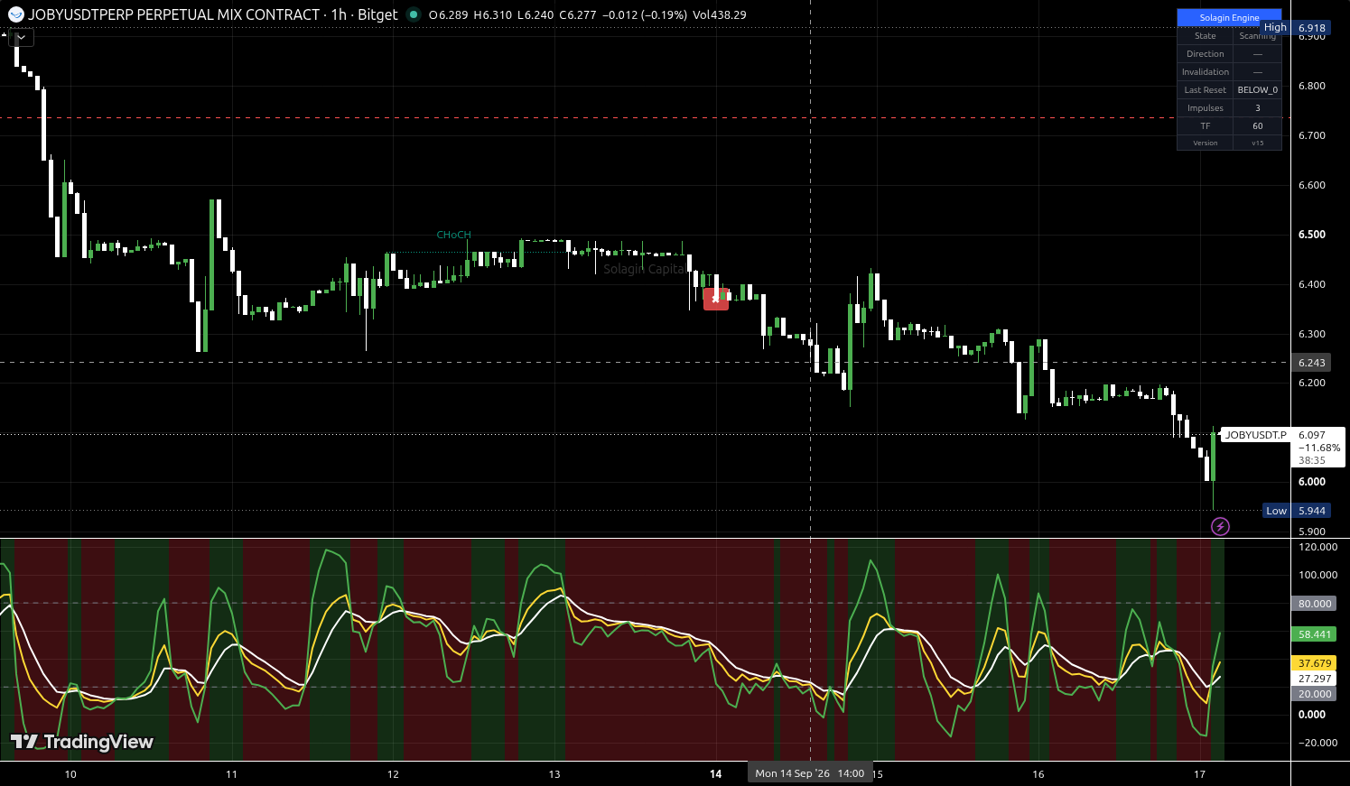Collapse the chart legend chevron

click(x=21, y=37)
